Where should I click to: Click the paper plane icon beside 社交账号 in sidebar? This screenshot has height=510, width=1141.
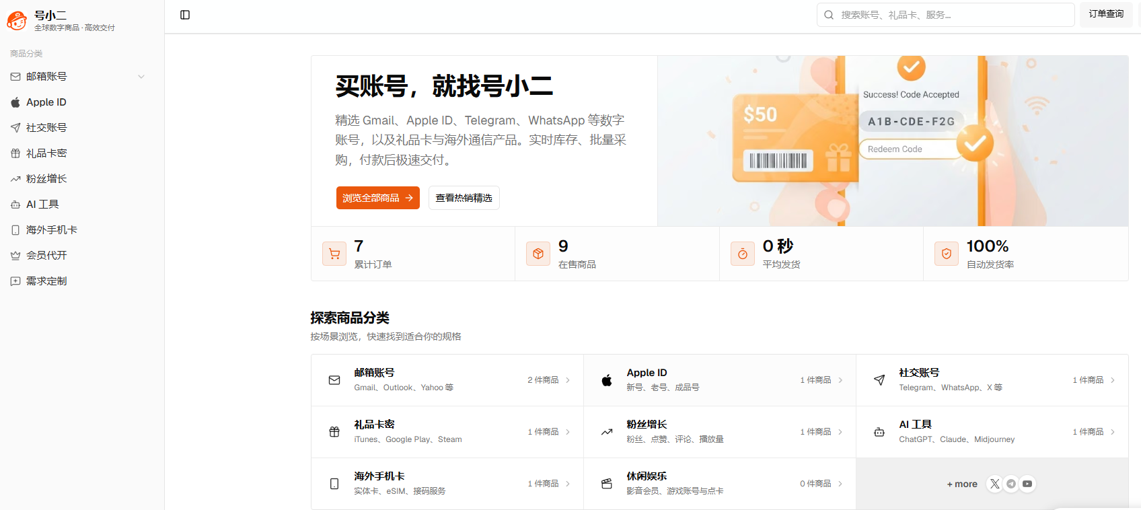[15, 128]
